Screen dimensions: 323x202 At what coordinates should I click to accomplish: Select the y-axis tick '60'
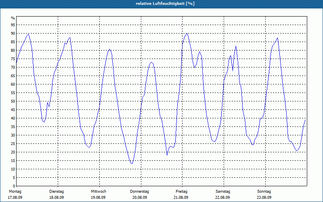(x=13, y=84)
